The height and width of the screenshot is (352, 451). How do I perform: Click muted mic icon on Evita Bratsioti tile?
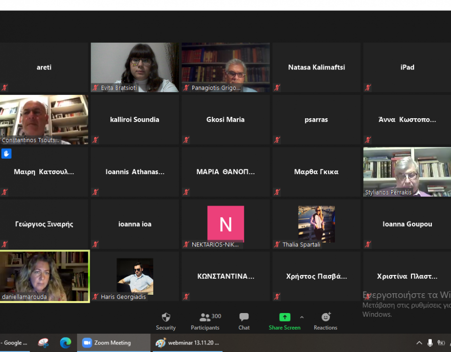(95, 88)
